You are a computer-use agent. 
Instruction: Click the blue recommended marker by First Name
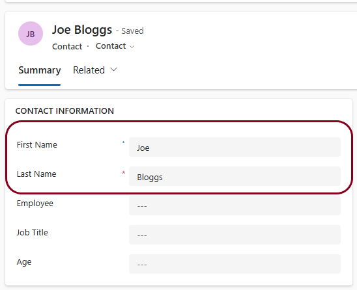(x=123, y=142)
